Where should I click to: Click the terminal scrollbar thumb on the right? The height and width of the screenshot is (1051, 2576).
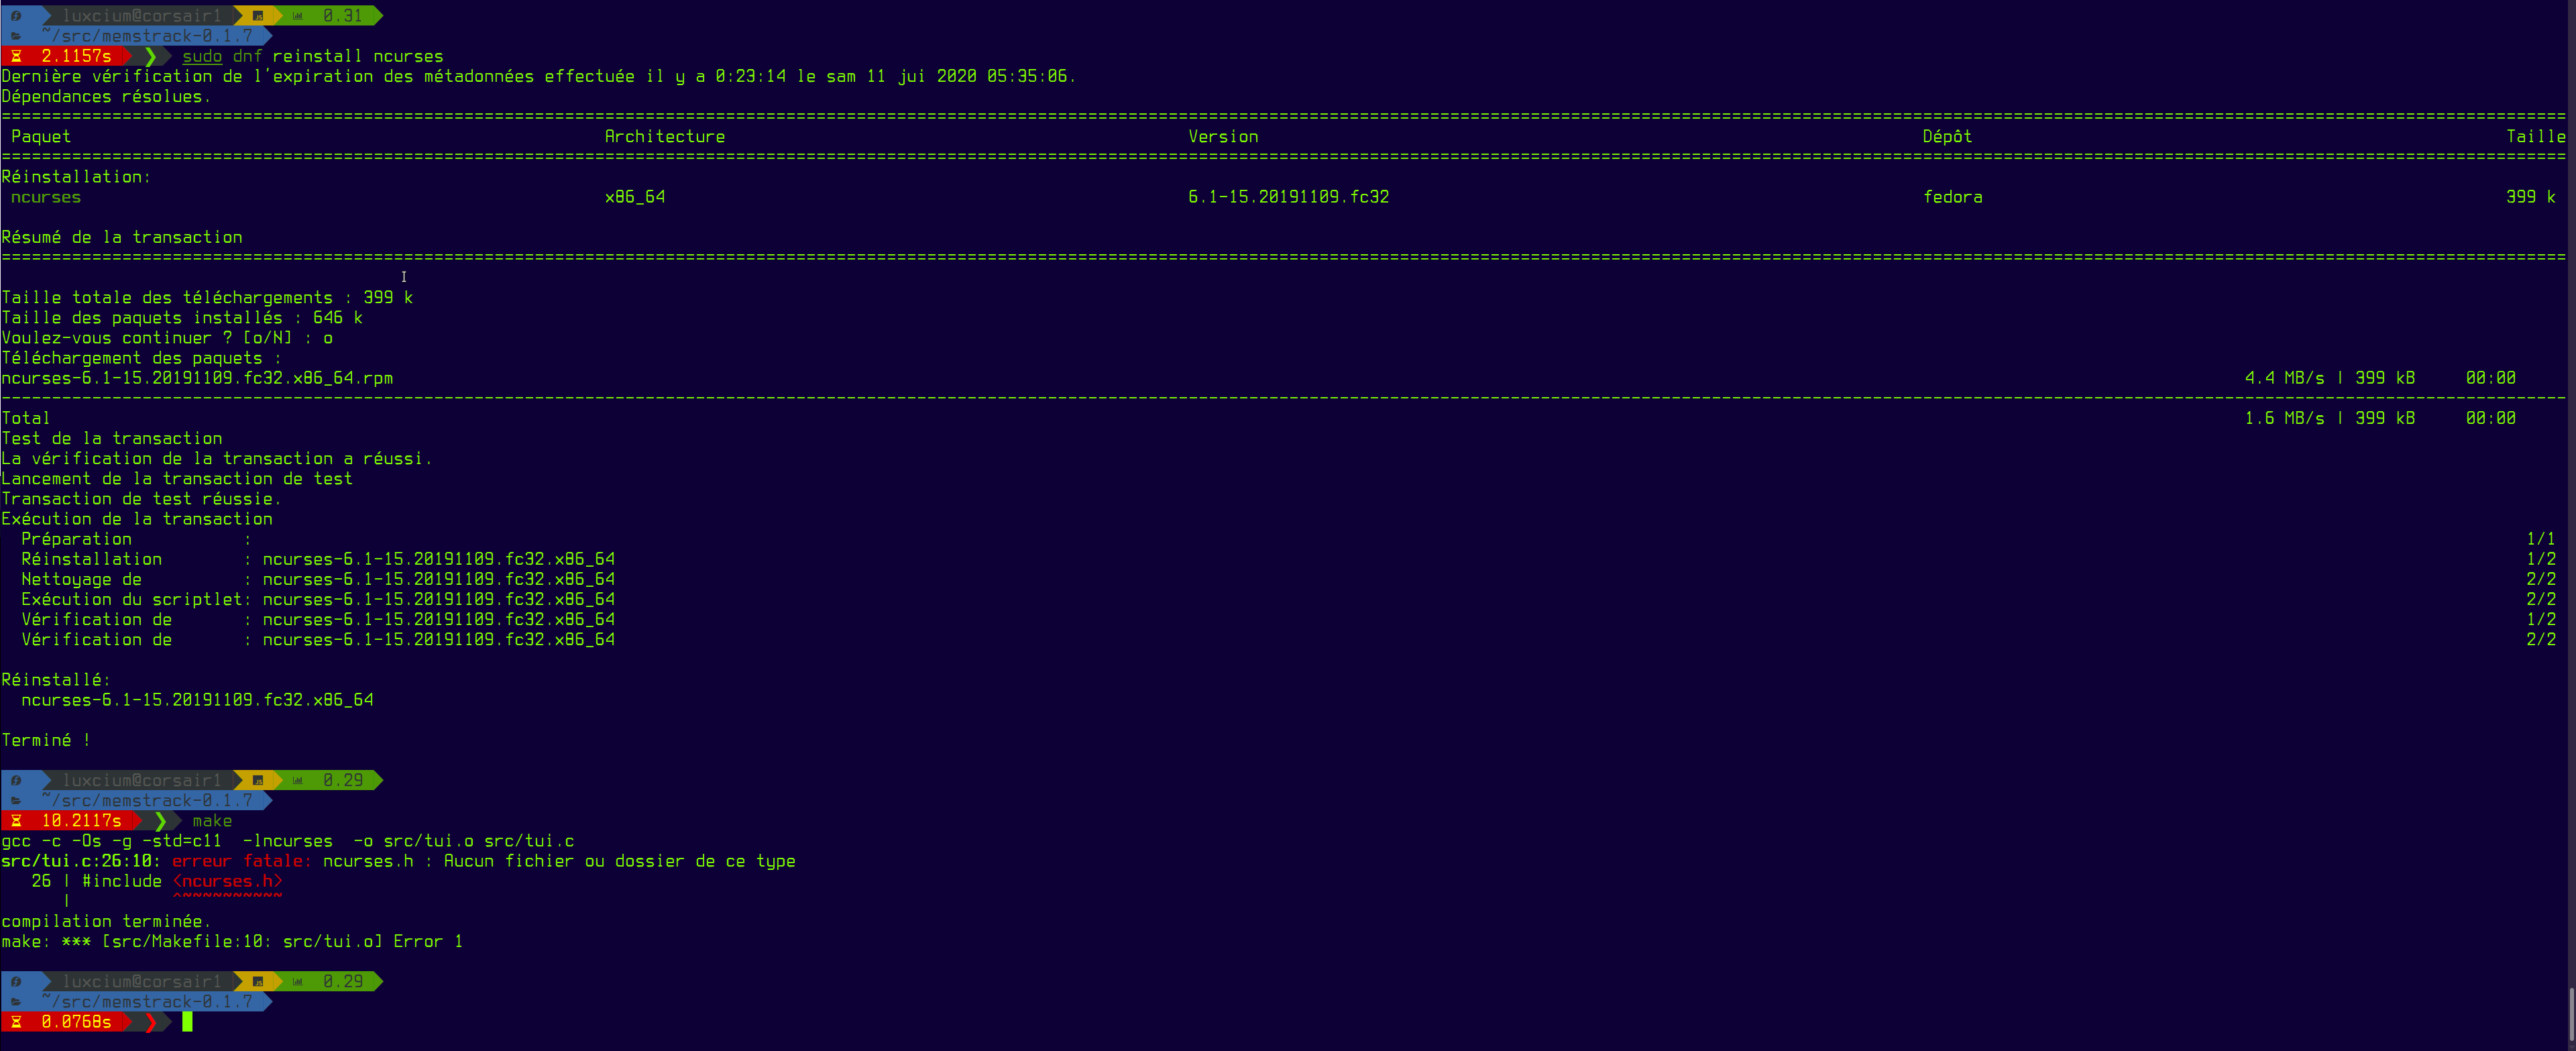(2571, 1015)
